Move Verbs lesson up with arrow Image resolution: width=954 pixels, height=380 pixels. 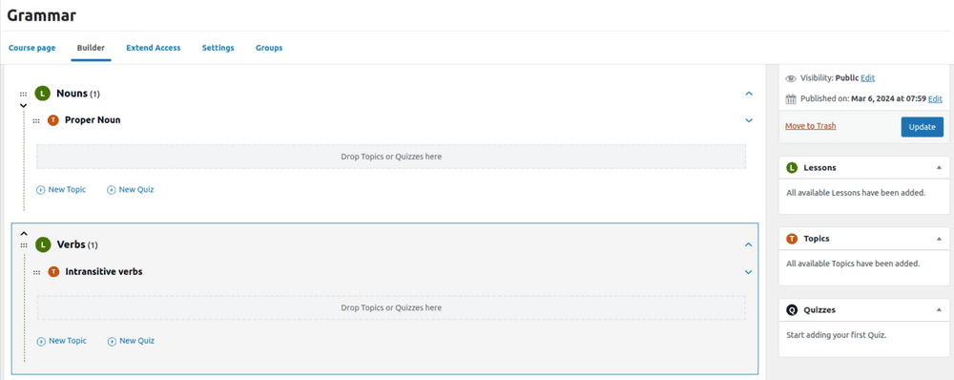[x=24, y=233]
